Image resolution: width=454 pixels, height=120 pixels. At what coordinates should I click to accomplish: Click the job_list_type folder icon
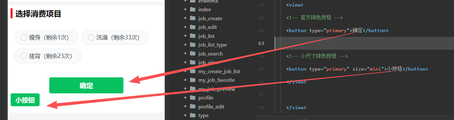pos(193,45)
